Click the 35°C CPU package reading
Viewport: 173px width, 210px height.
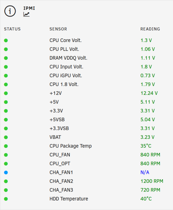pyautogui.click(x=146, y=146)
